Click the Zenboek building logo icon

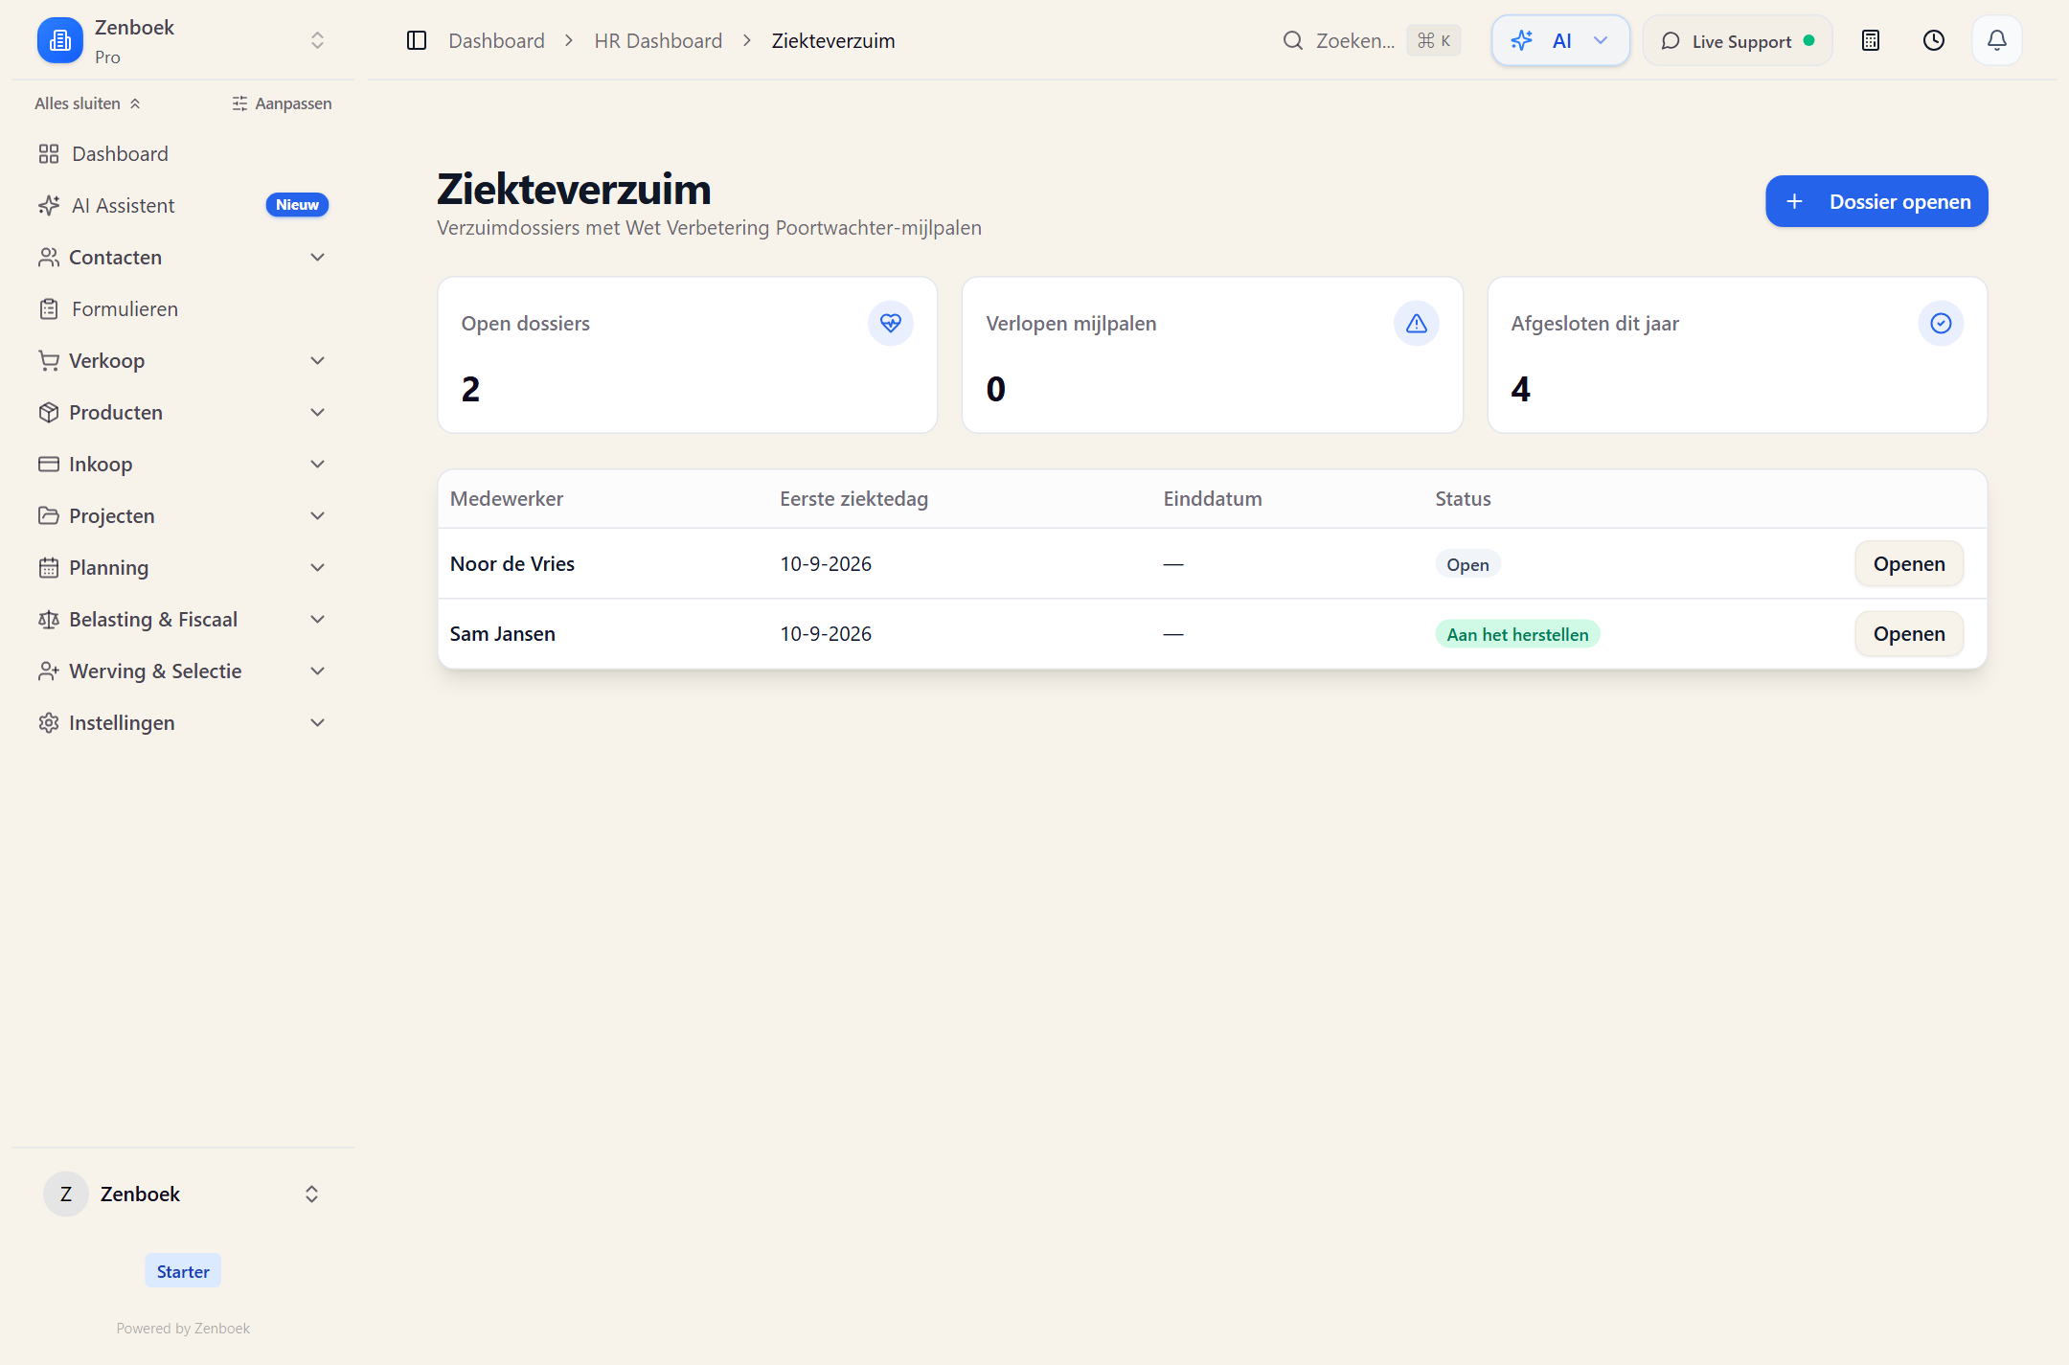(x=60, y=40)
